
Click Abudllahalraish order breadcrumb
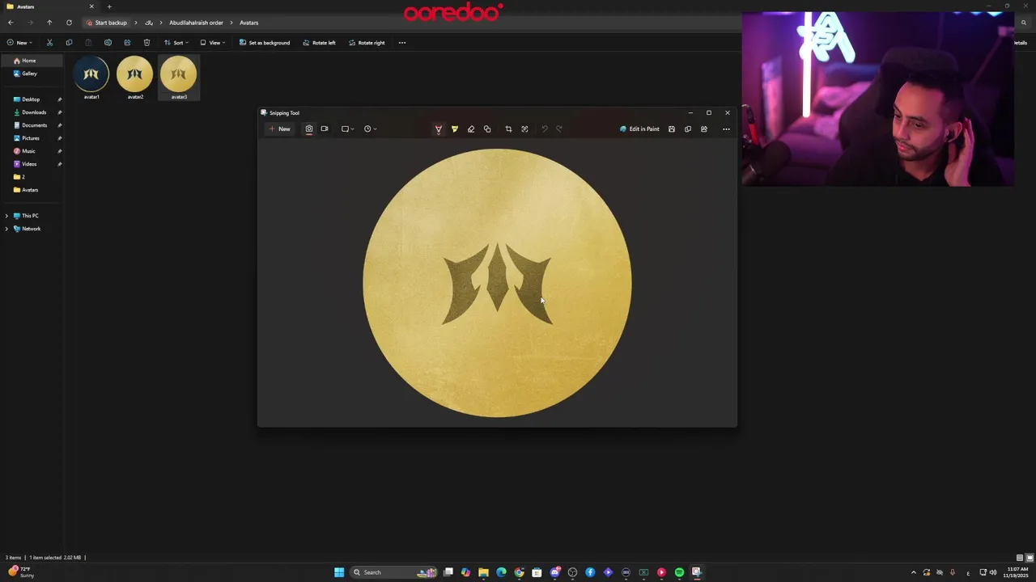click(196, 23)
